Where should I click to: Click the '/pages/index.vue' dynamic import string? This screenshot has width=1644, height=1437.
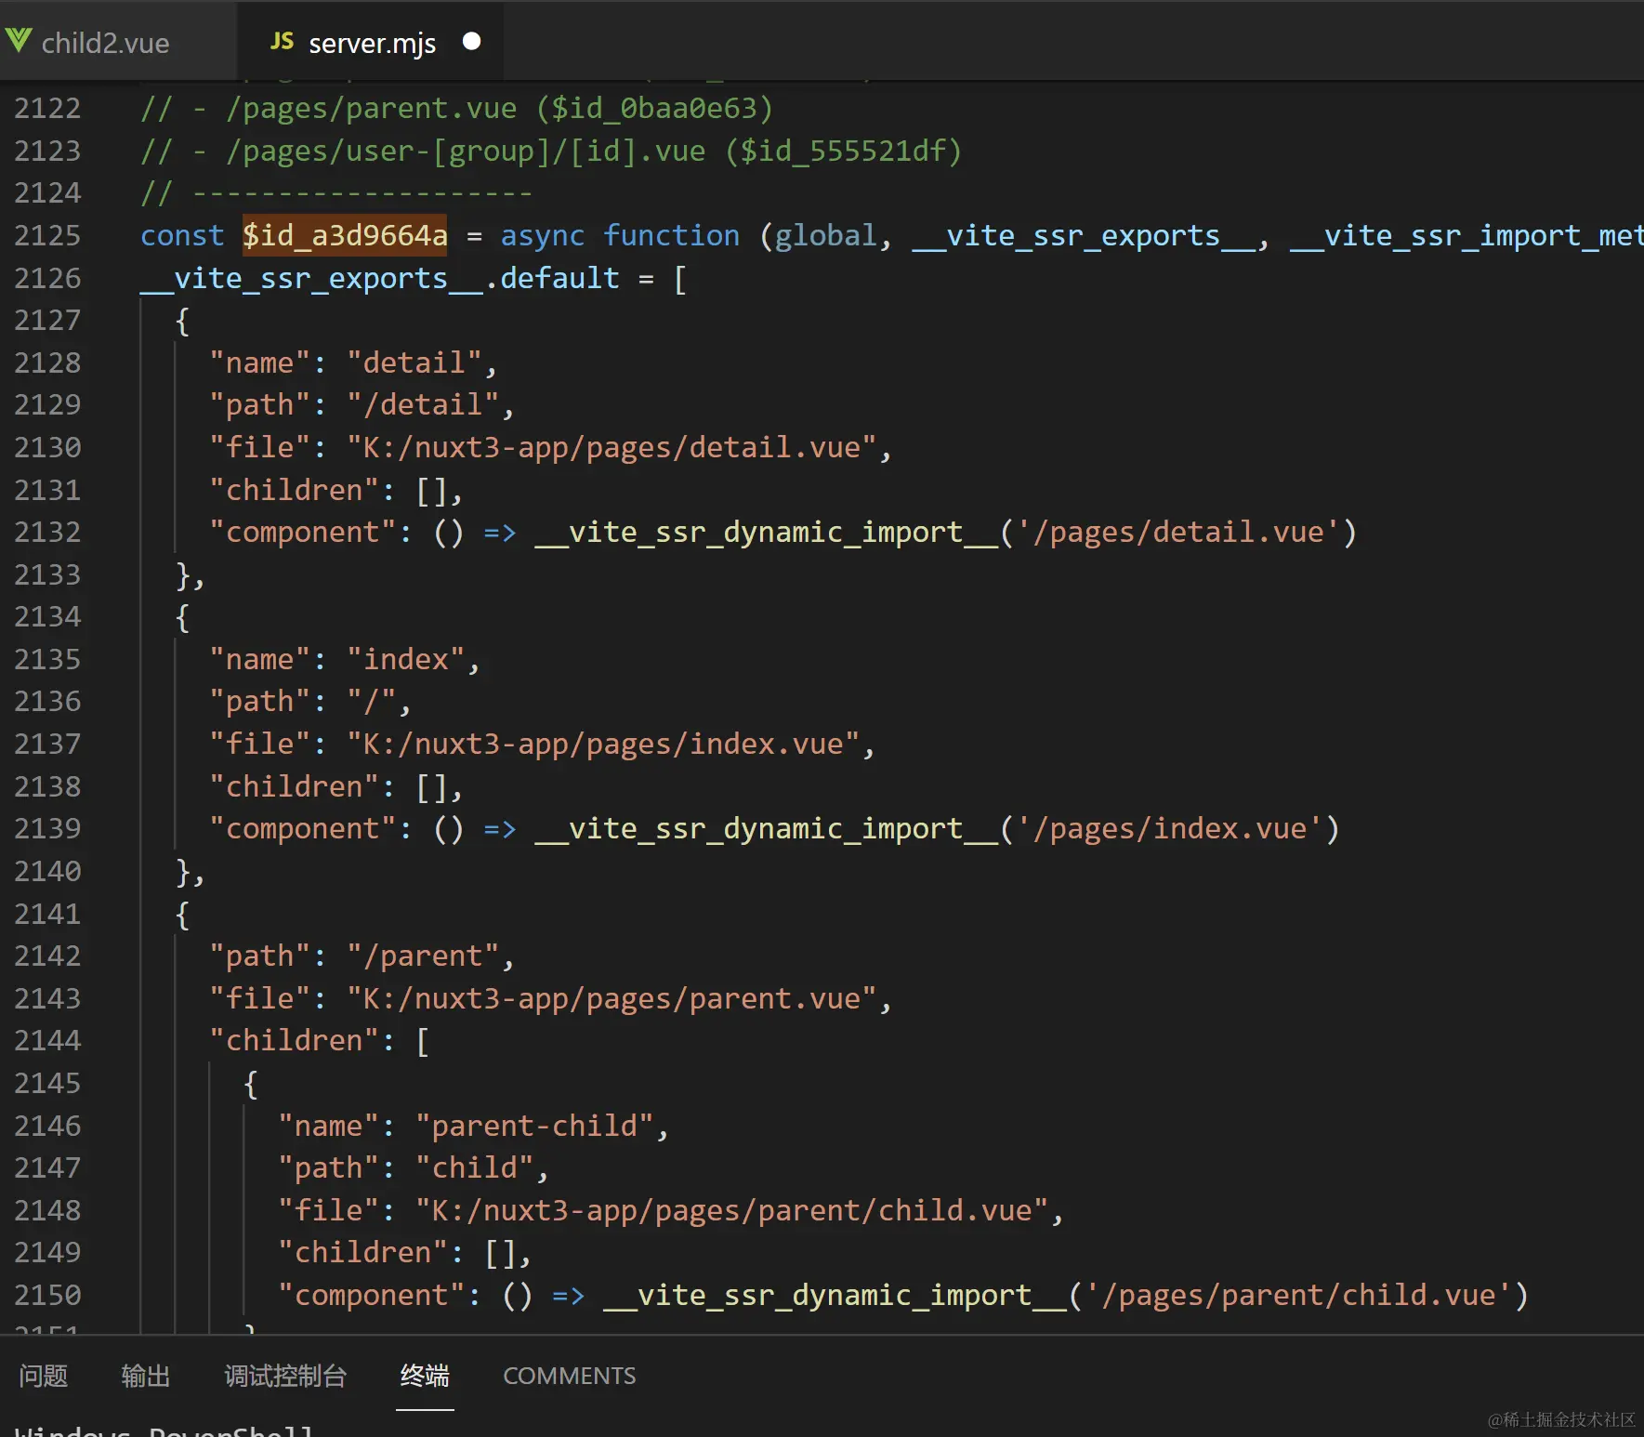click(x=1170, y=829)
